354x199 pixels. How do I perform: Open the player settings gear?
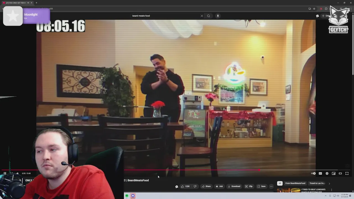327,174
